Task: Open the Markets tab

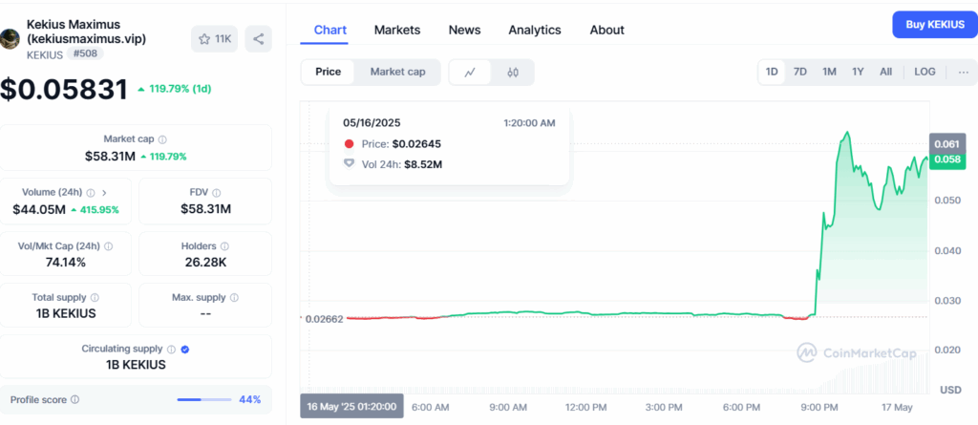Action: tap(397, 30)
